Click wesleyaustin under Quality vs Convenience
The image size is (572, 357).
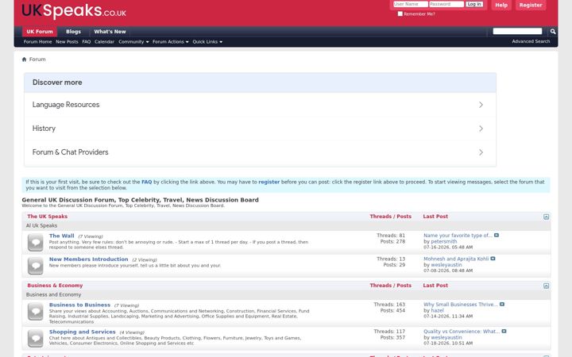pyautogui.click(x=446, y=337)
